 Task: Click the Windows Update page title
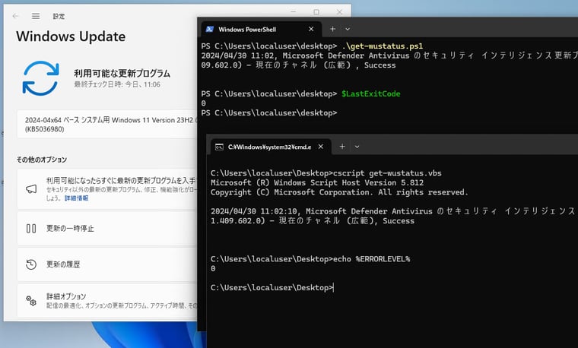coord(71,36)
